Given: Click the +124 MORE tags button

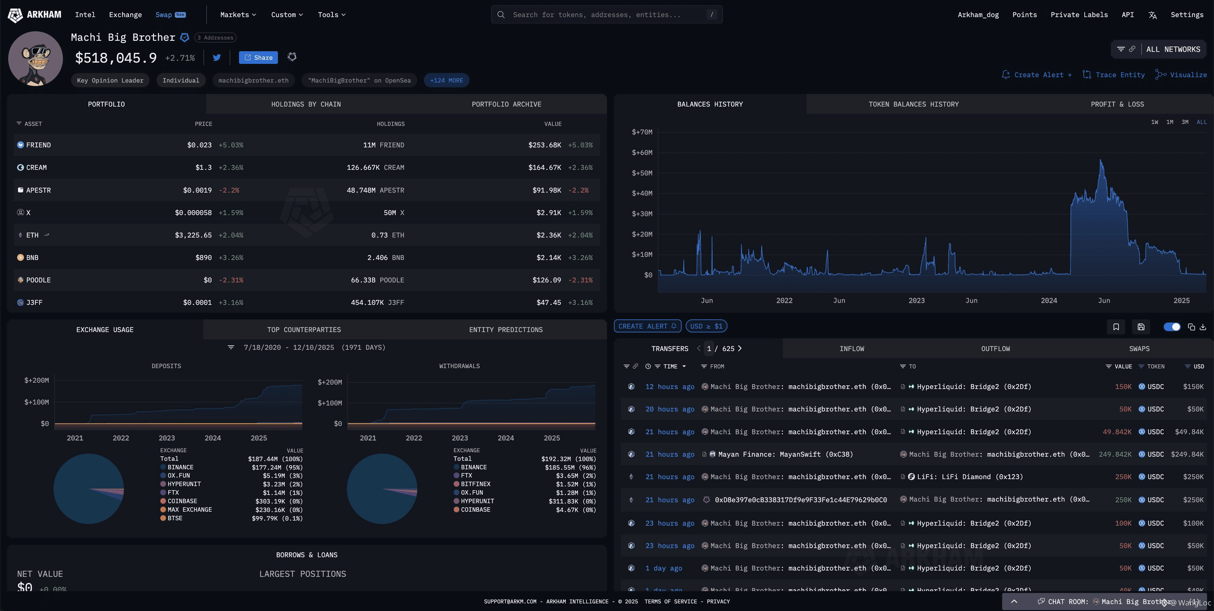Looking at the screenshot, I should tap(446, 81).
